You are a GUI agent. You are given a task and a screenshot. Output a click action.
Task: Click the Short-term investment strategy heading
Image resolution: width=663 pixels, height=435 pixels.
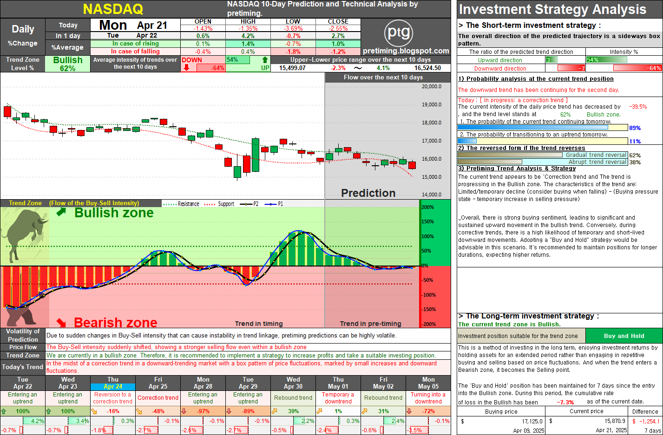[530, 25]
